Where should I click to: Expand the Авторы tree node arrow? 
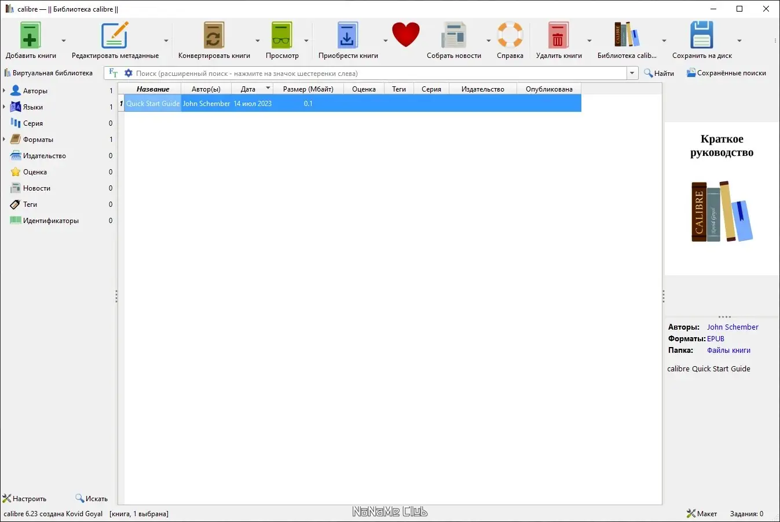click(x=4, y=90)
